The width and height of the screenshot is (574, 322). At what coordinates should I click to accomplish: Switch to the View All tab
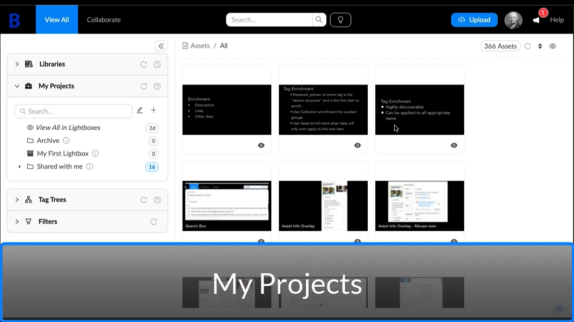click(x=57, y=20)
